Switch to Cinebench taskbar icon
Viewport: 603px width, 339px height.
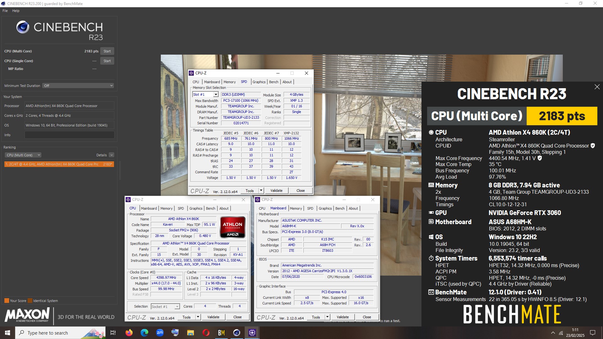(x=237, y=333)
